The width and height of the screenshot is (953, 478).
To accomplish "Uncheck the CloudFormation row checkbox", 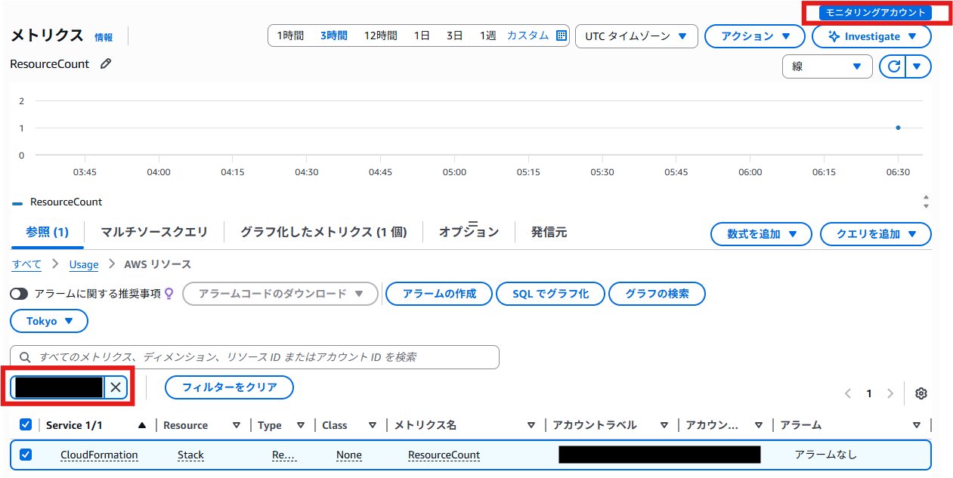I will [26, 455].
